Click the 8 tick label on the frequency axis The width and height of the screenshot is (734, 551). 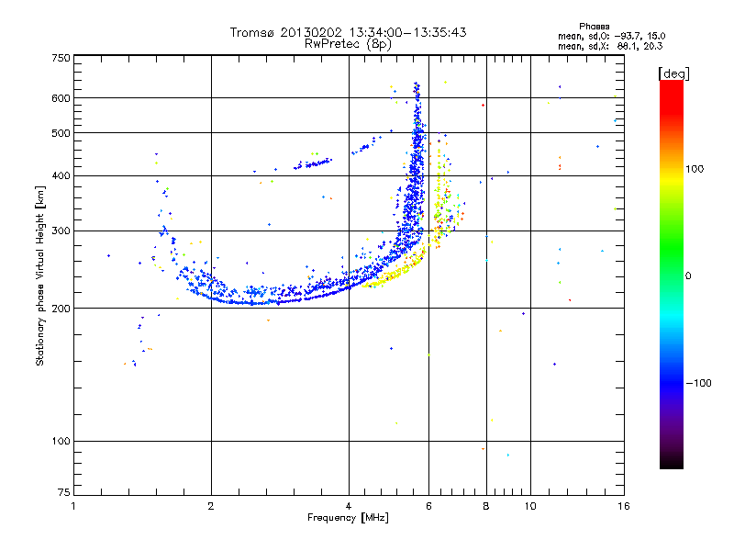(x=486, y=506)
